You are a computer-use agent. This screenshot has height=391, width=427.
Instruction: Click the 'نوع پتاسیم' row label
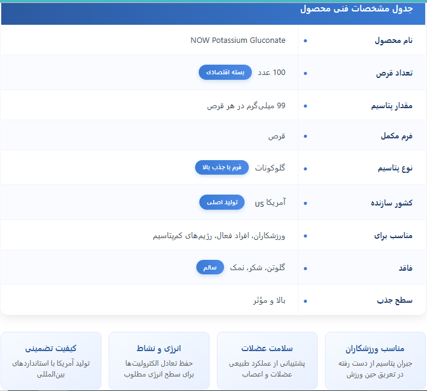pyautogui.click(x=395, y=168)
